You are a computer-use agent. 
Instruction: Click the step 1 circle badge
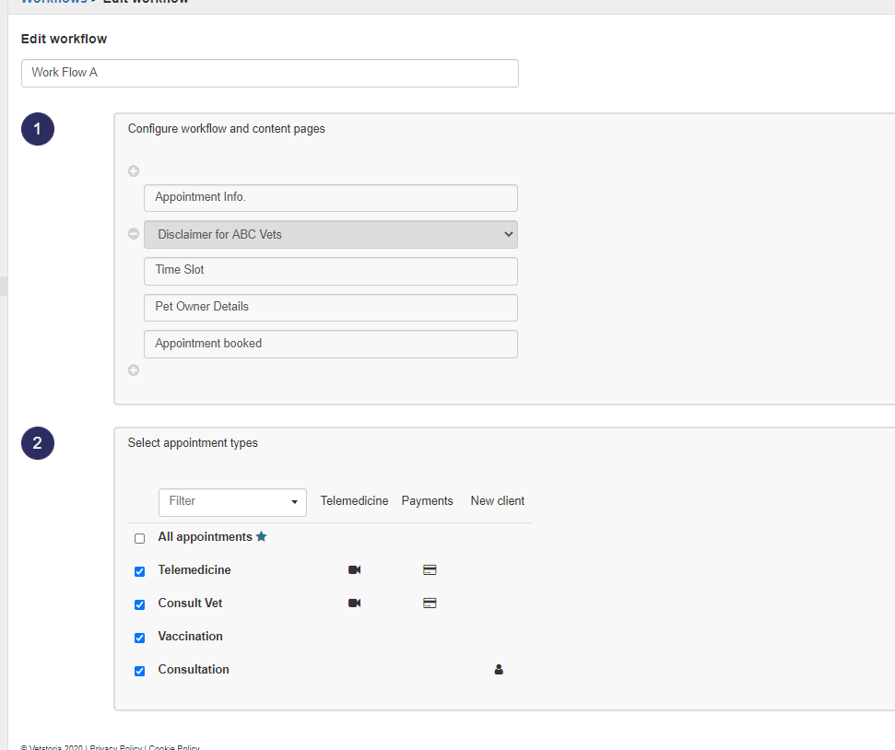[x=38, y=129]
